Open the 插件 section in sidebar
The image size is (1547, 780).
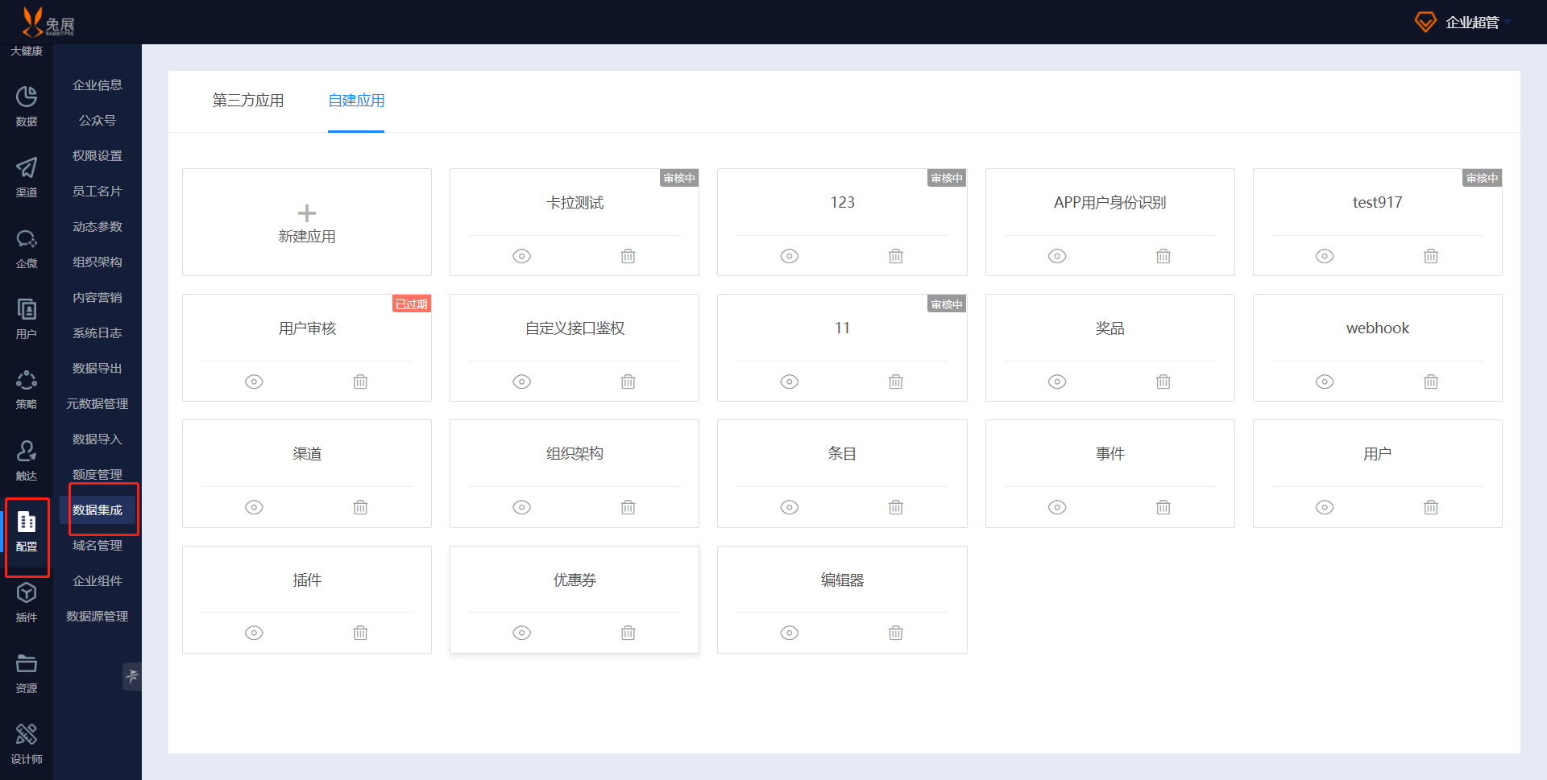click(x=27, y=602)
